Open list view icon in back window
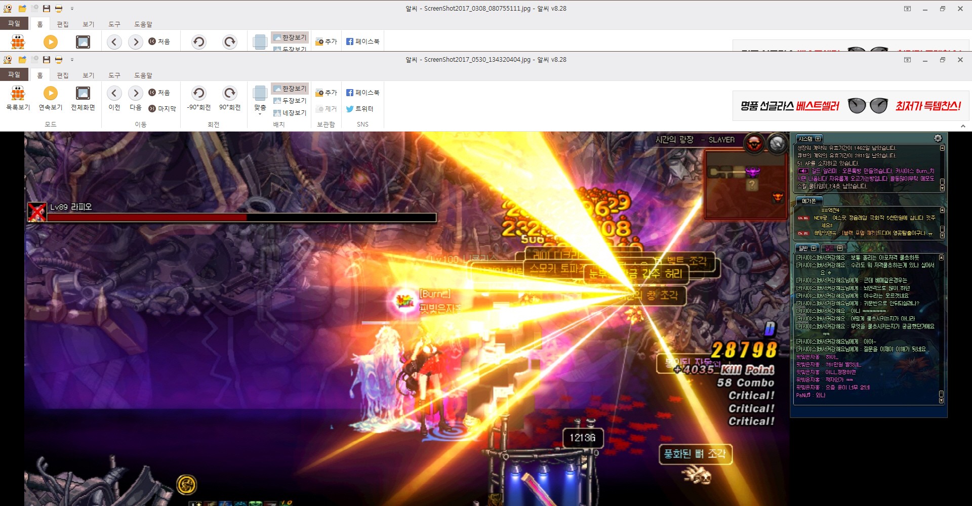Viewport: 972px width, 506px height. pyautogui.click(x=18, y=42)
